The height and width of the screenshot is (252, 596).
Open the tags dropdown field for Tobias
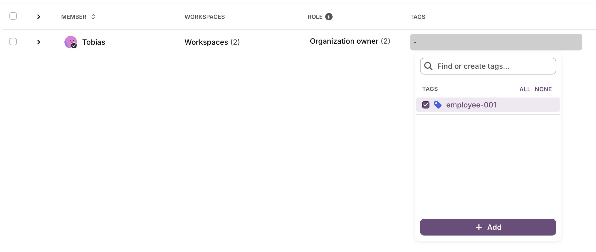(x=496, y=42)
